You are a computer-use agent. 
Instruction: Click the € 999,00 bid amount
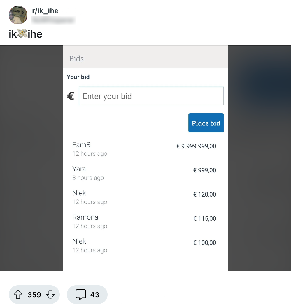(x=205, y=170)
